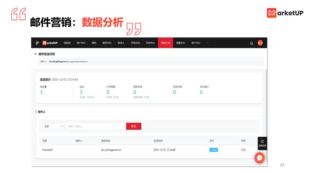Click the 本次退订 count value 0
This screenshot has height=173, width=309.
201,92
